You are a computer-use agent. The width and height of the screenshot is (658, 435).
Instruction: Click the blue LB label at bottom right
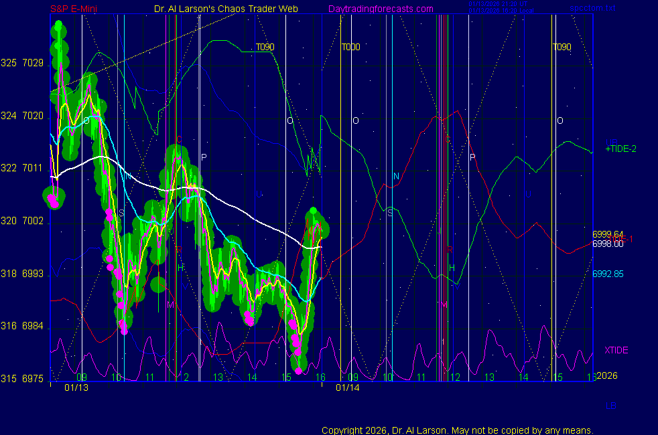tap(610, 406)
